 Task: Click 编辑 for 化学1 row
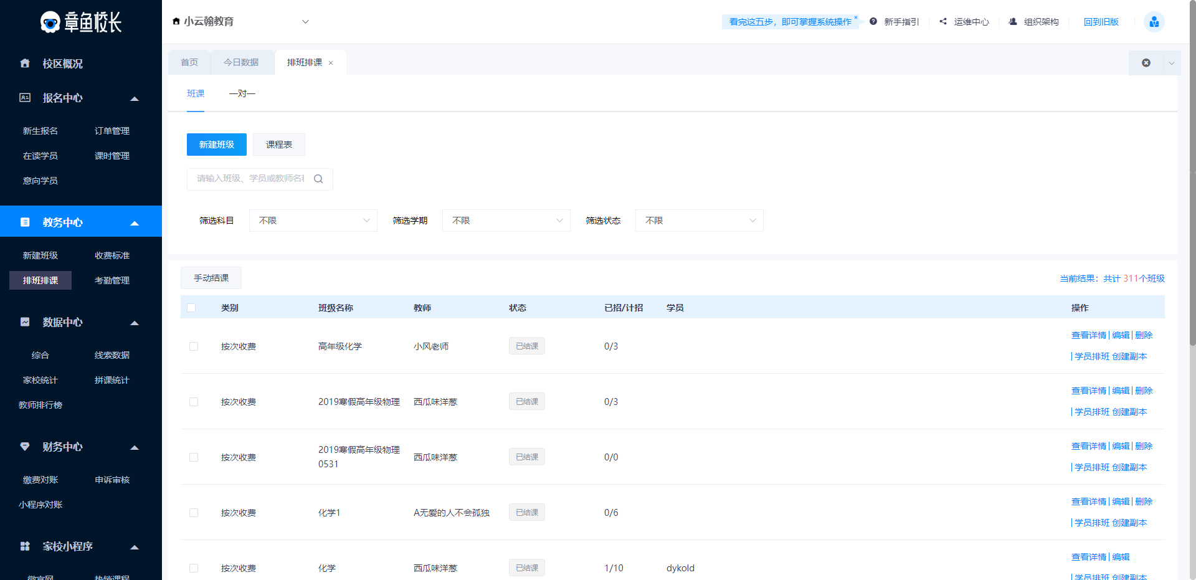point(1121,502)
